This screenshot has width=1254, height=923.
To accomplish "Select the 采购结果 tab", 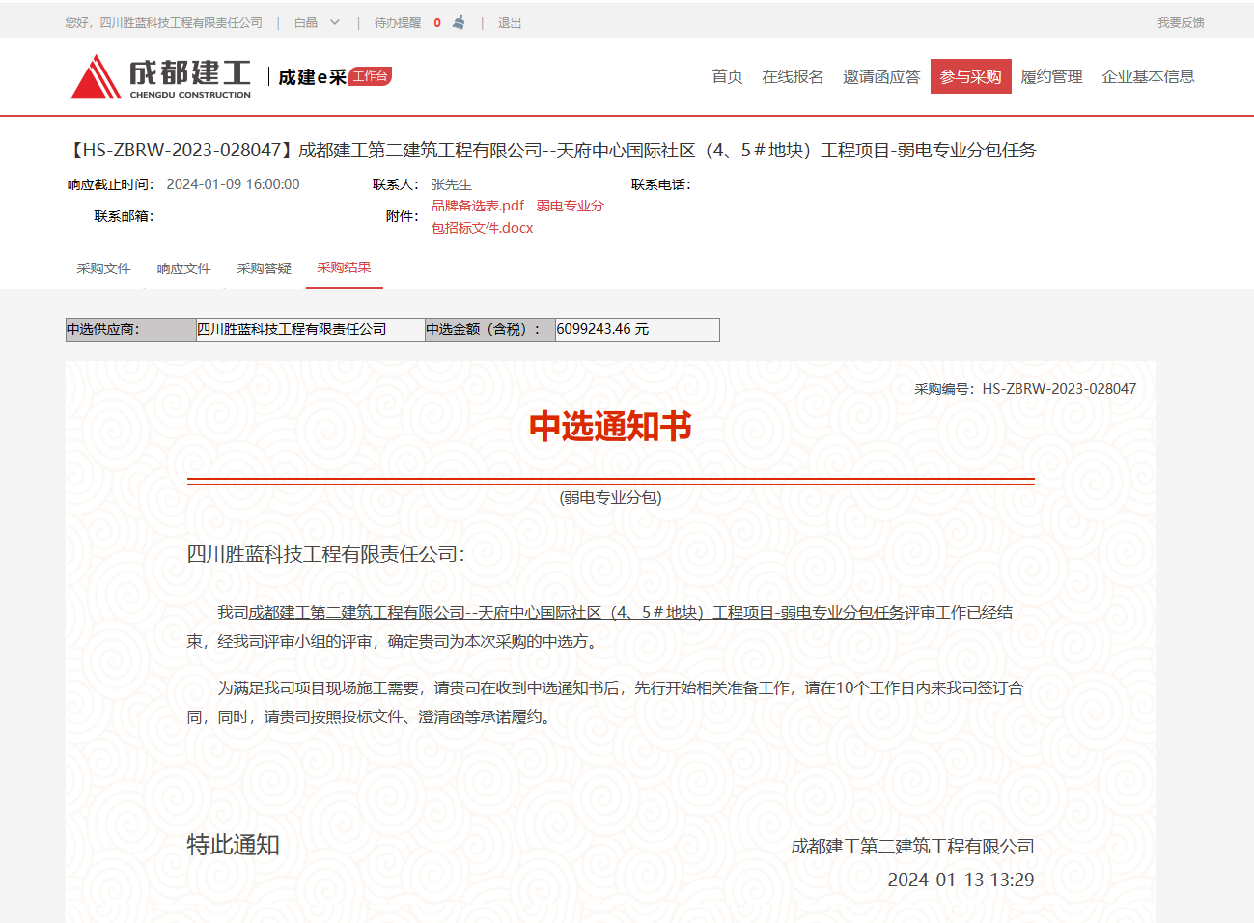I will click(344, 267).
